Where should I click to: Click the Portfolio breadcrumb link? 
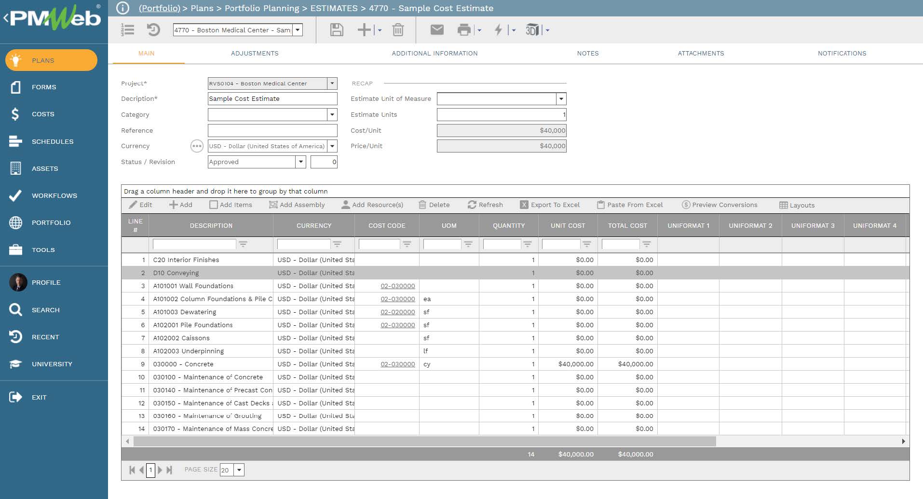click(x=160, y=8)
